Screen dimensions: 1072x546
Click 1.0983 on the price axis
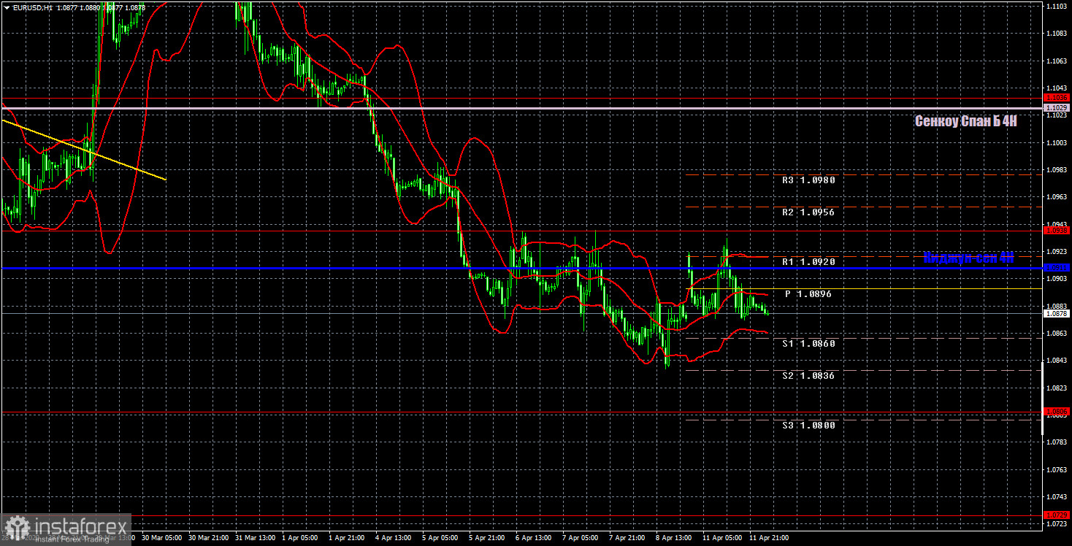coord(1057,170)
